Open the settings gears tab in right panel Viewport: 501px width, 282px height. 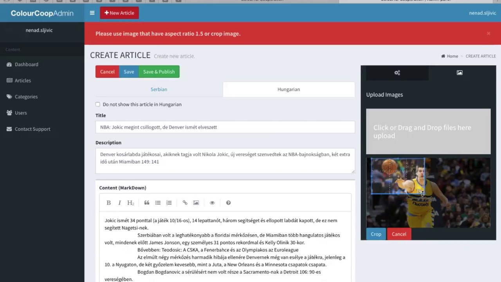tap(397, 73)
